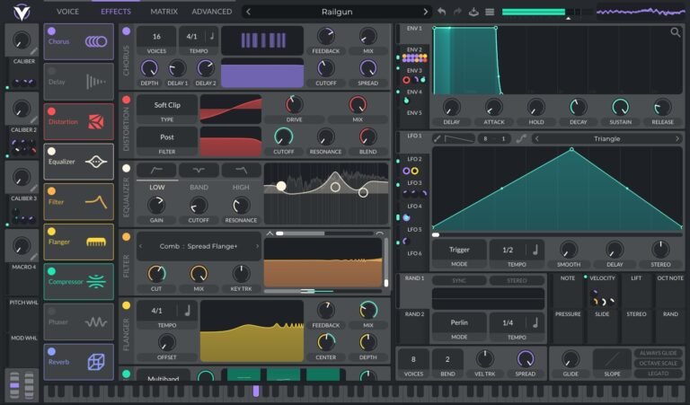This screenshot has width=690, height=405.
Task: Select previous LFO shape left of Triangle
Action: coord(537,139)
